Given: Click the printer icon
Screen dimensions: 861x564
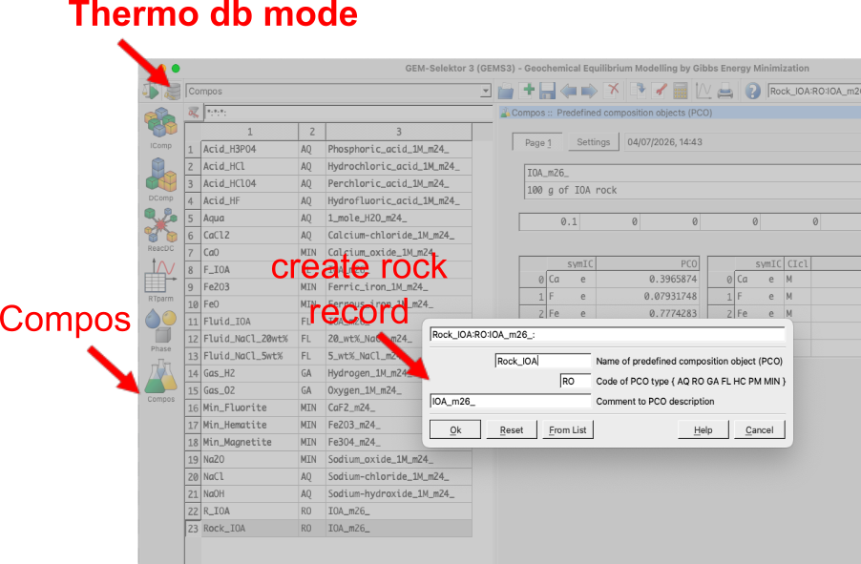Looking at the screenshot, I should (724, 91).
